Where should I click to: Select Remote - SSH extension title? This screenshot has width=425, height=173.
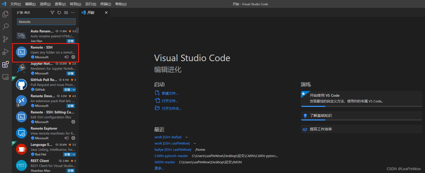tap(42, 47)
